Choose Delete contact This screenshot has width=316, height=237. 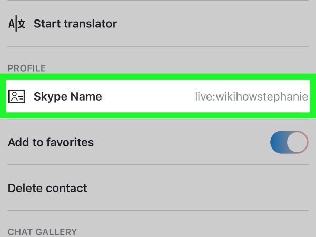point(47,188)
